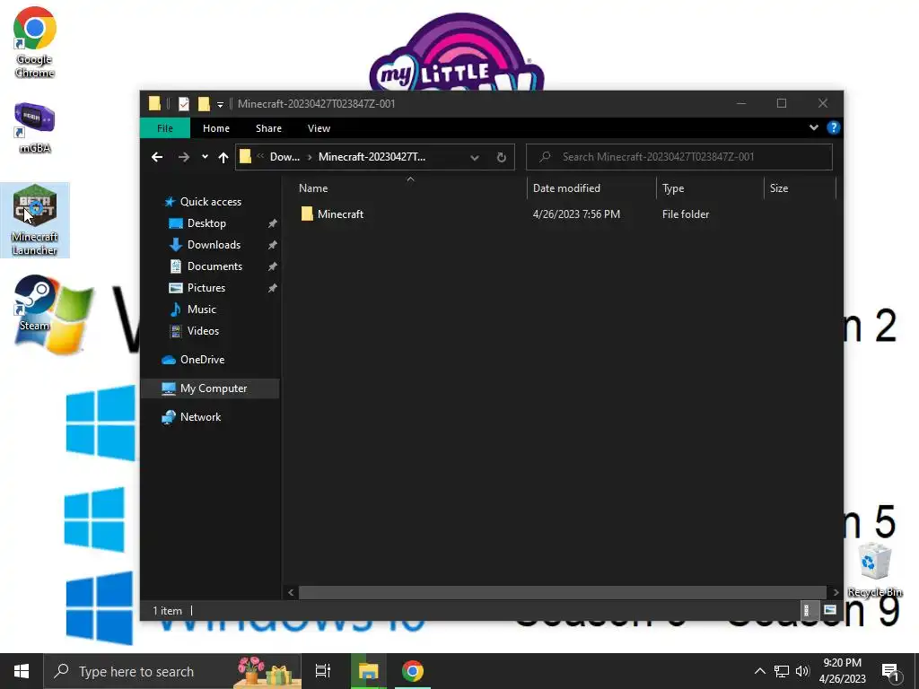Click pin icon beside Downloads
919x689 pixels.
pyautogui.click(x=273, y=246)
